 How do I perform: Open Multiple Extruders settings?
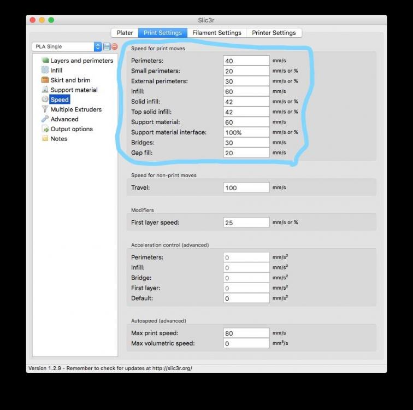tap(76, 109)
